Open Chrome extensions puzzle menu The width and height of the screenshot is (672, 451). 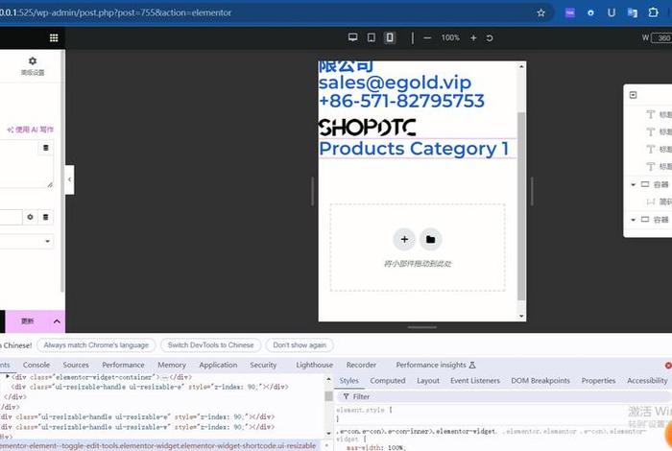(x=653, y=12)
